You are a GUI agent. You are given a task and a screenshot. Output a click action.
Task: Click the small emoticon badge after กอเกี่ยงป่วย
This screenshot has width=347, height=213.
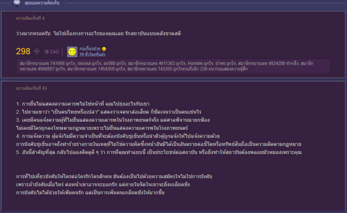coord(104,49)
